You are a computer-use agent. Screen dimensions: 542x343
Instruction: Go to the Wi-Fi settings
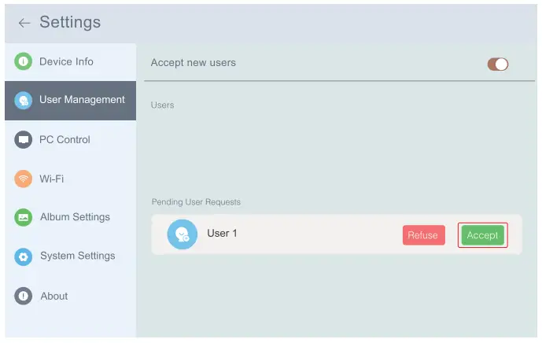tap(52, 179)
